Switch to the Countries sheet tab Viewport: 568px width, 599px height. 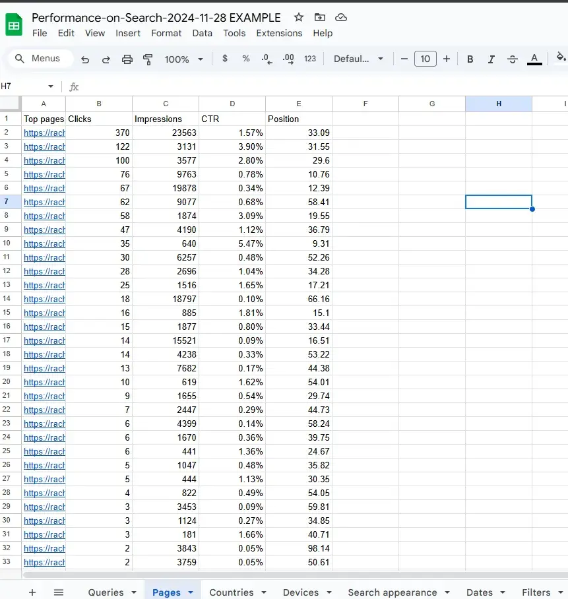[232, 592]
